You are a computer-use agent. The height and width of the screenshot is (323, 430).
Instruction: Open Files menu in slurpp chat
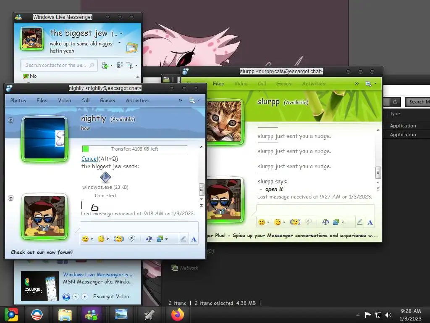coord(218,84)
